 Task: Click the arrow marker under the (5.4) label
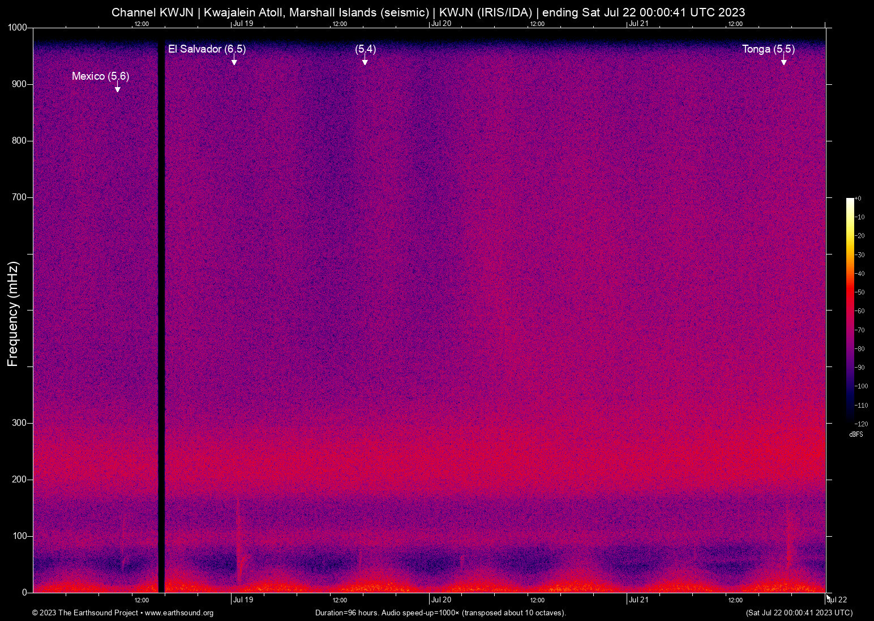click(365, 61)
